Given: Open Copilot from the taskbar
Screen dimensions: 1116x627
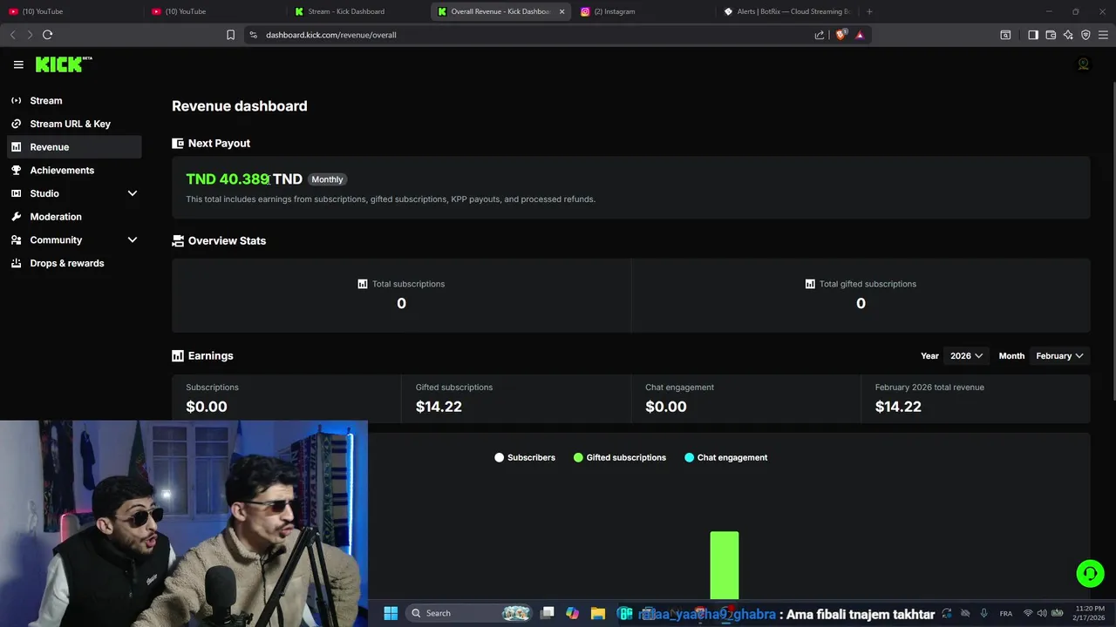Looking at the screenshot, I should point(572,613).
